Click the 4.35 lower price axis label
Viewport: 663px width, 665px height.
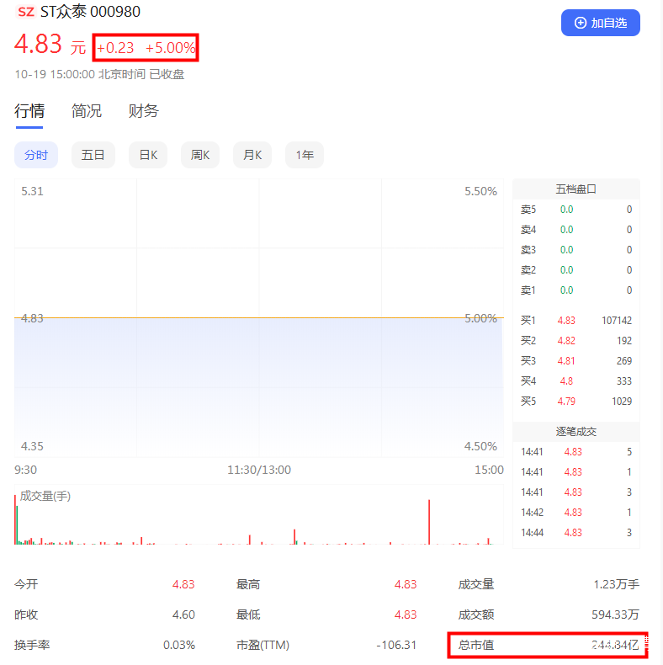click(x=32, y=447)
